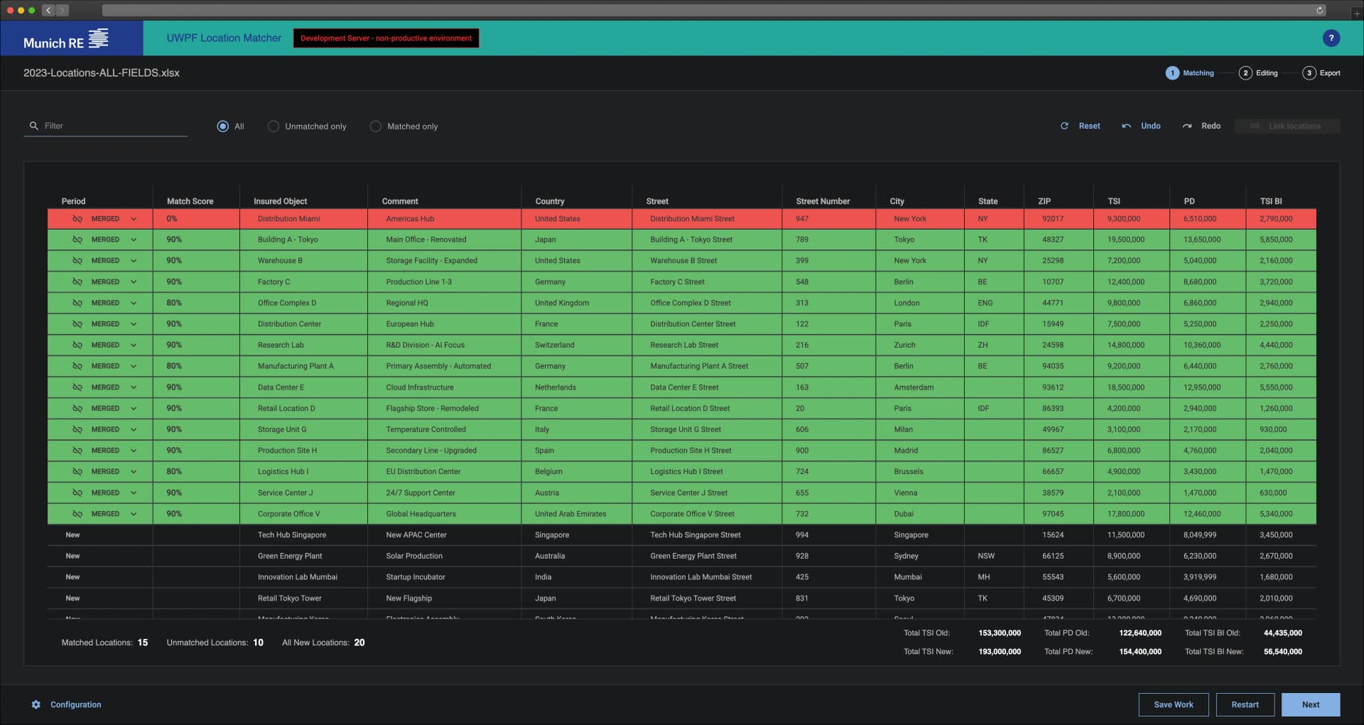1364x725 pixels.
Task: Select the All radio button
Action: (222, 127)
